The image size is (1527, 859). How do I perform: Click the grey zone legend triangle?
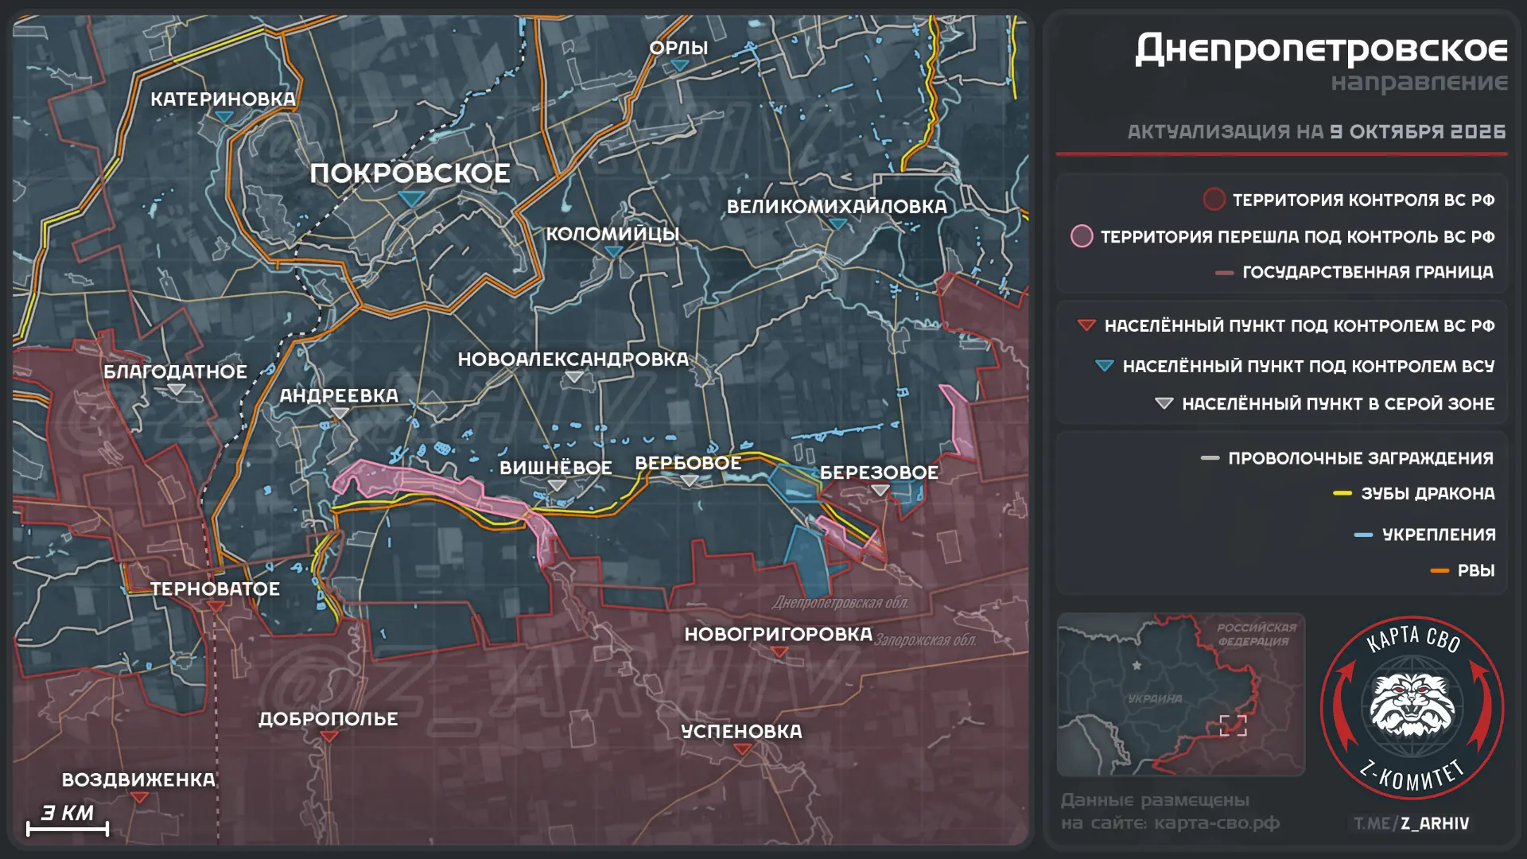coord(1164,403)
